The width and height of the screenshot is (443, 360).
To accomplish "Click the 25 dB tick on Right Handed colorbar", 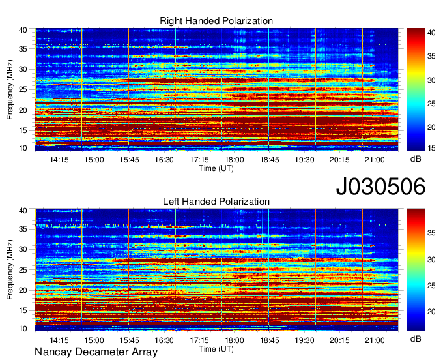I will (x=431, y=104).
